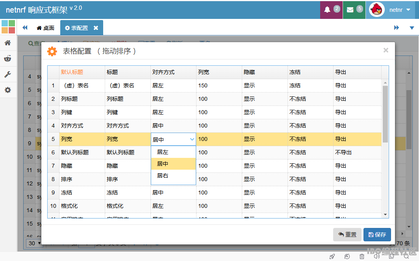Viewport: 419px width, 261px height.
Task: Open the home icon in the sidebar
Action: click(8, 43)
